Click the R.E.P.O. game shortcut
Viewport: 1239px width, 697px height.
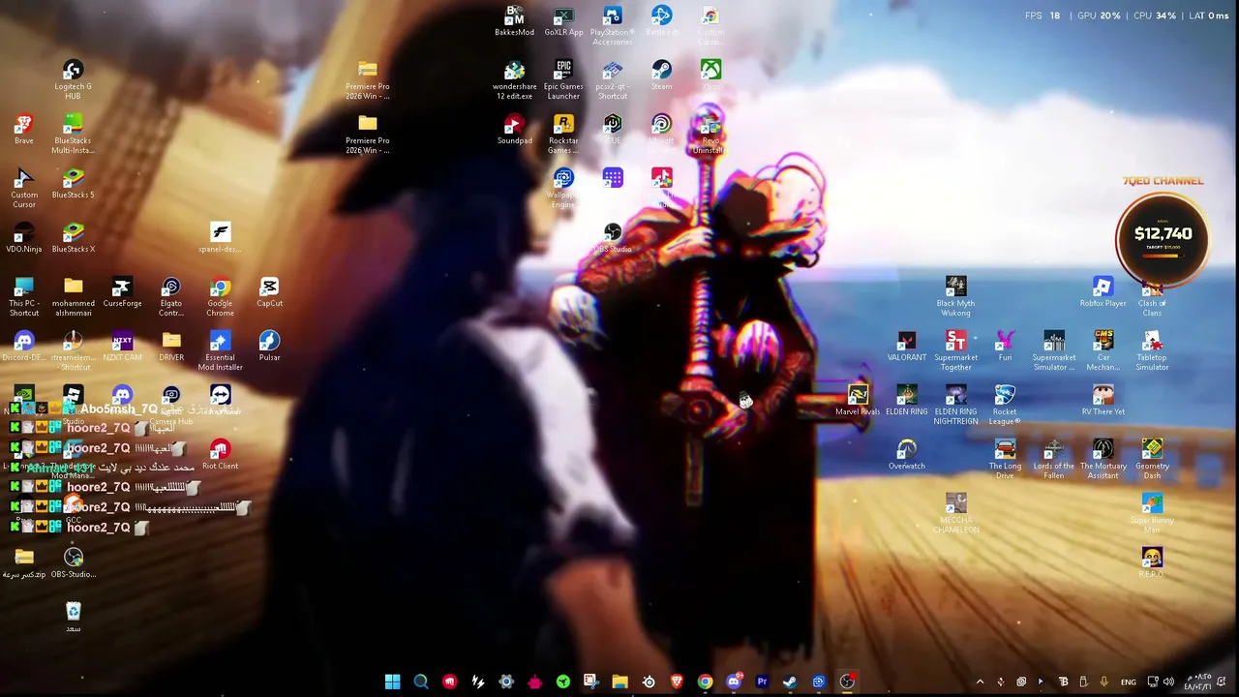tap(1152, 563)
